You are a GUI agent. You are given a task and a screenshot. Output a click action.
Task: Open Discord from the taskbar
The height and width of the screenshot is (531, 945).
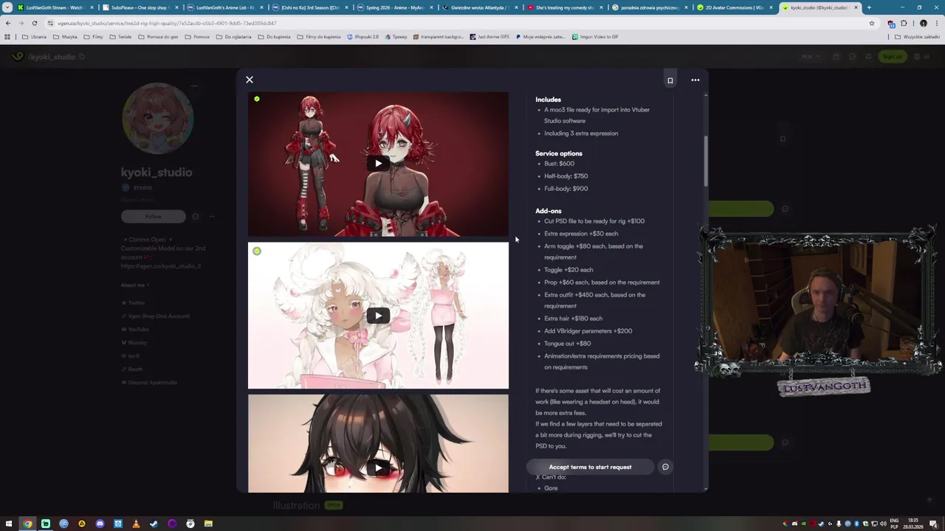[x=100, y=524]
